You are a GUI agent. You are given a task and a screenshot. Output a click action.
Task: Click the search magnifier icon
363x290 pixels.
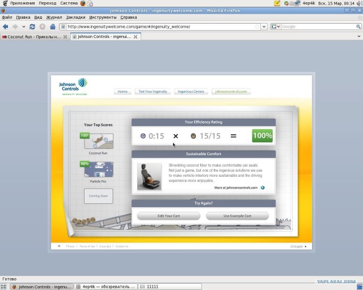tap(358, 27)
